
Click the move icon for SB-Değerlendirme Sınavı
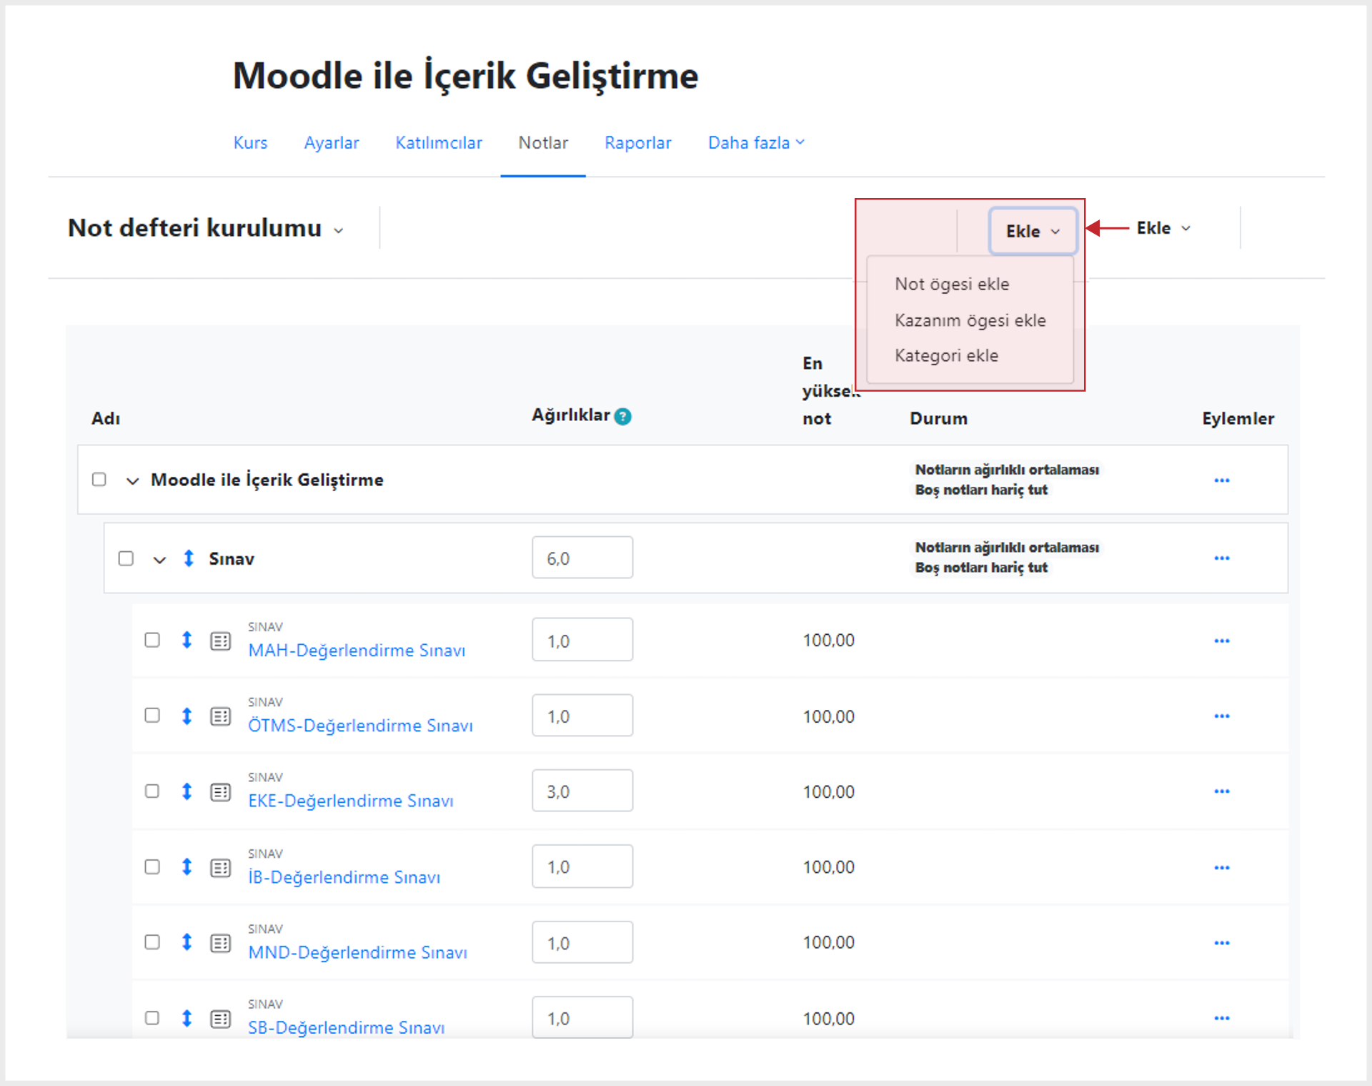pos(187,1018)
